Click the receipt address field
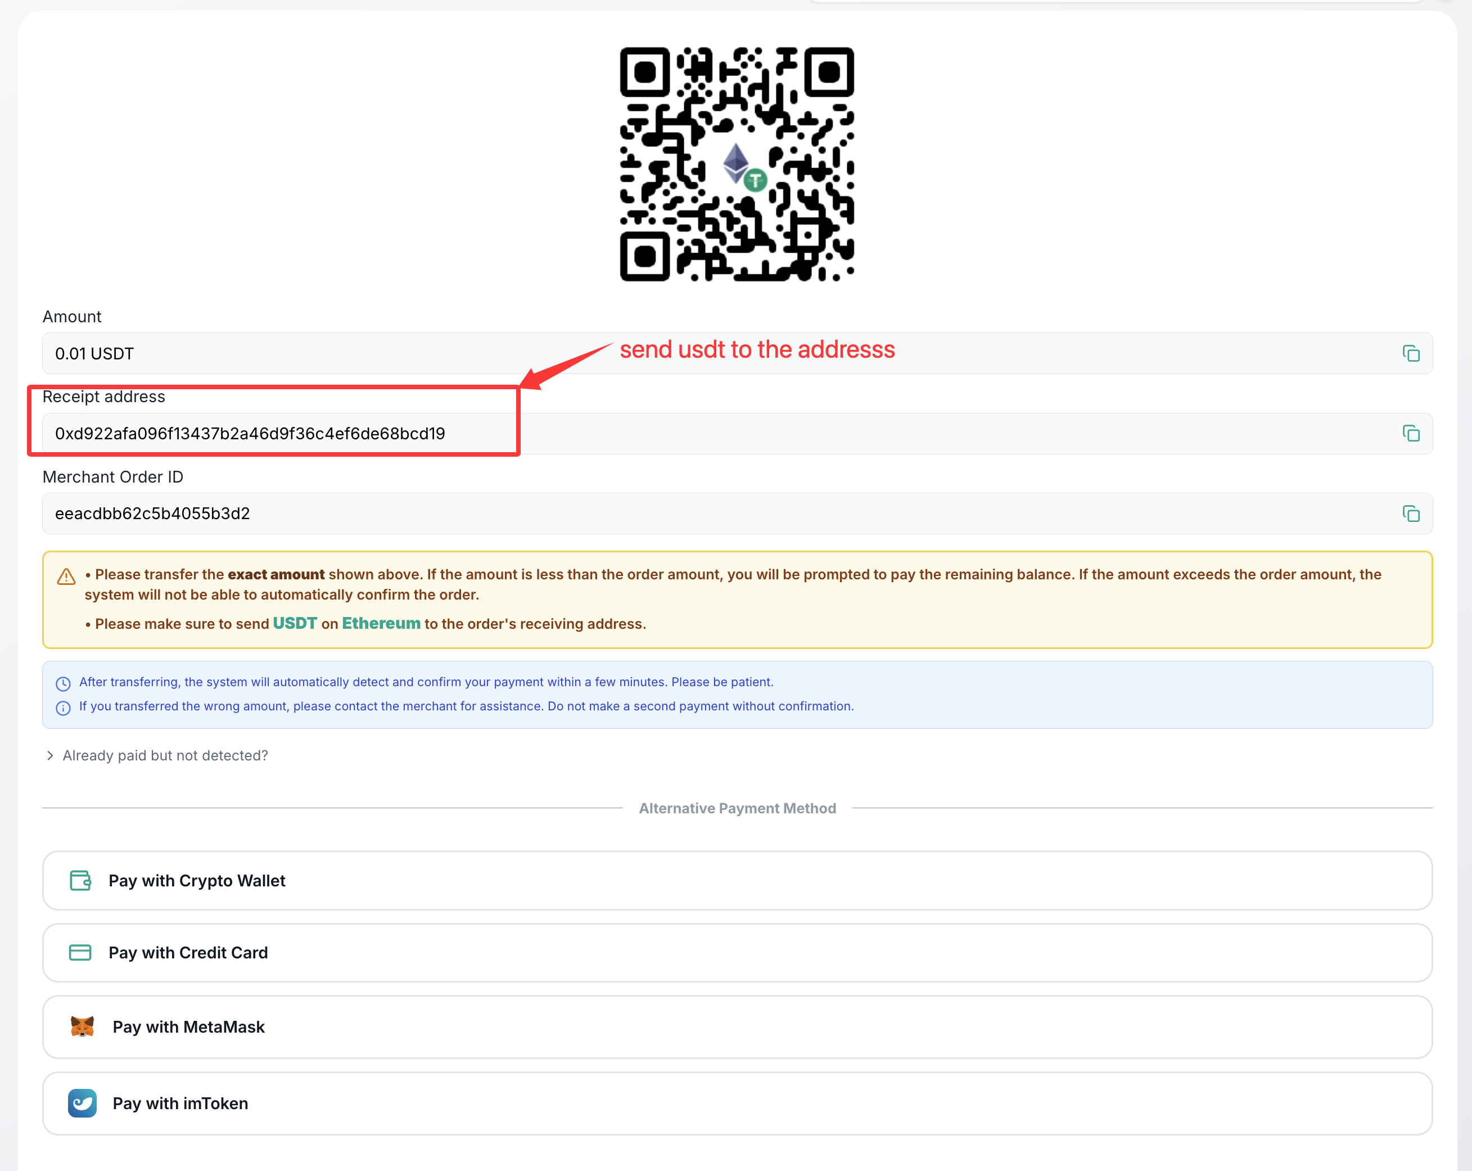Viewport: 1472px width, 1171px height. pos(737,433)
